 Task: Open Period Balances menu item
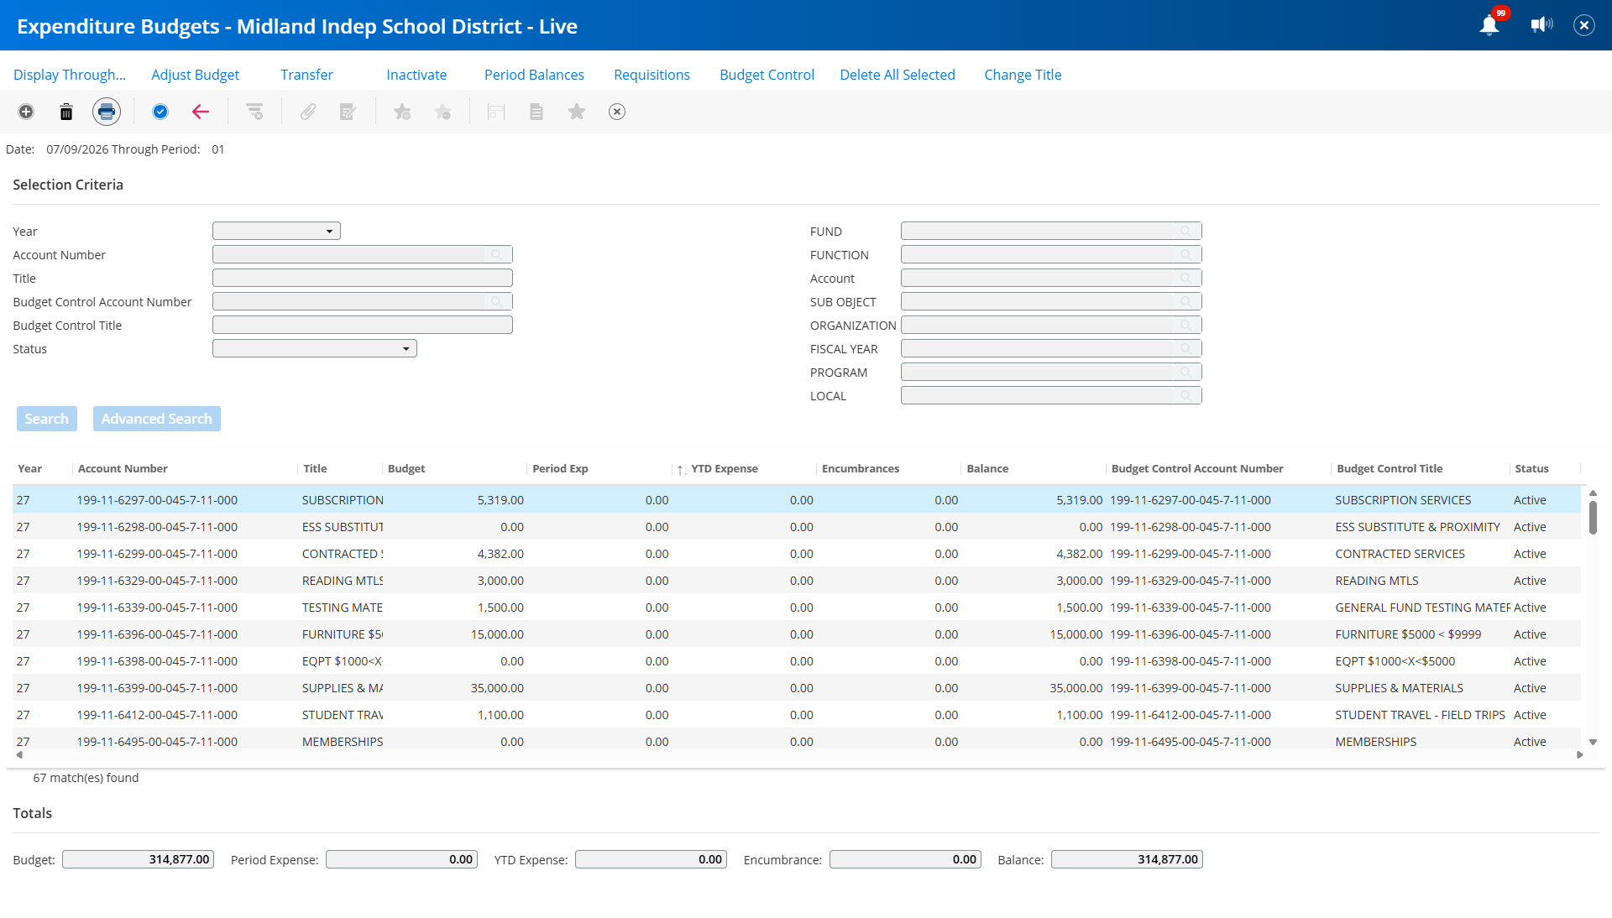(x=534, y=75)
